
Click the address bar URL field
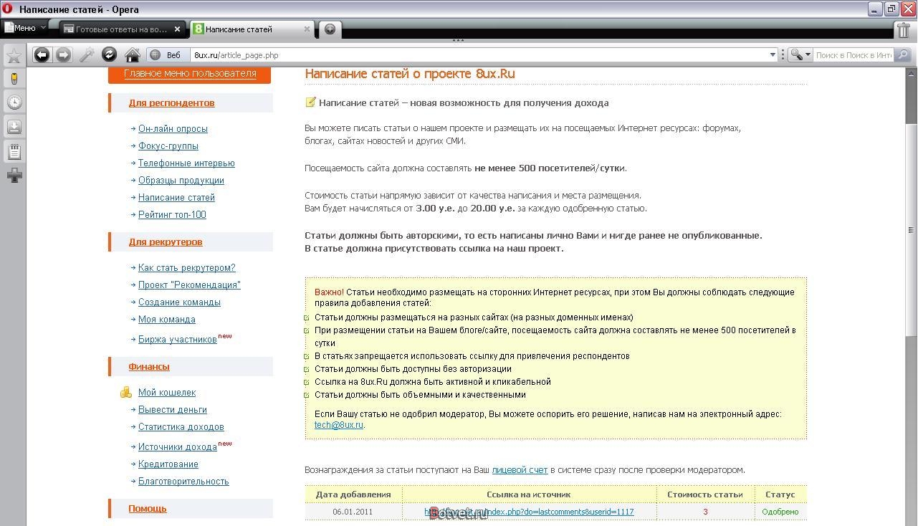(479, 55)
